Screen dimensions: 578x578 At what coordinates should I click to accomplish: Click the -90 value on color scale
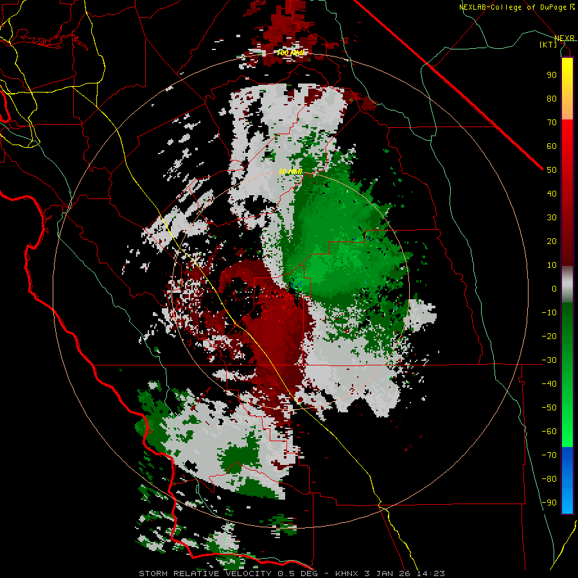(549, 503)
